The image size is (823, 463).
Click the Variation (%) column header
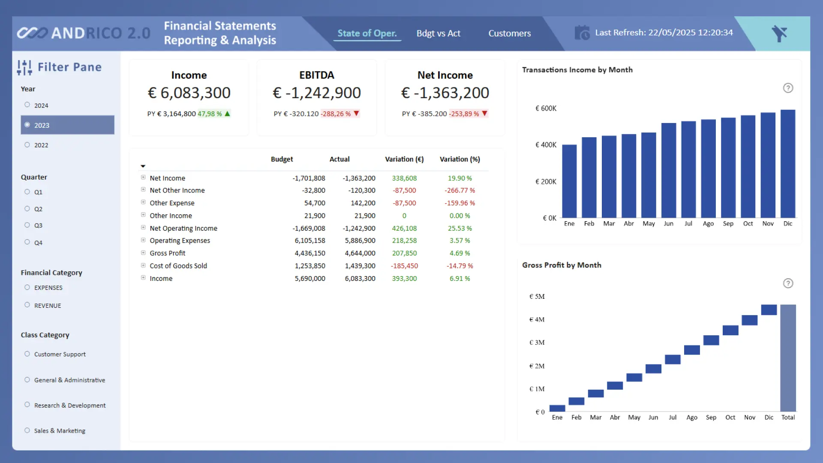(x=460, y=159)
